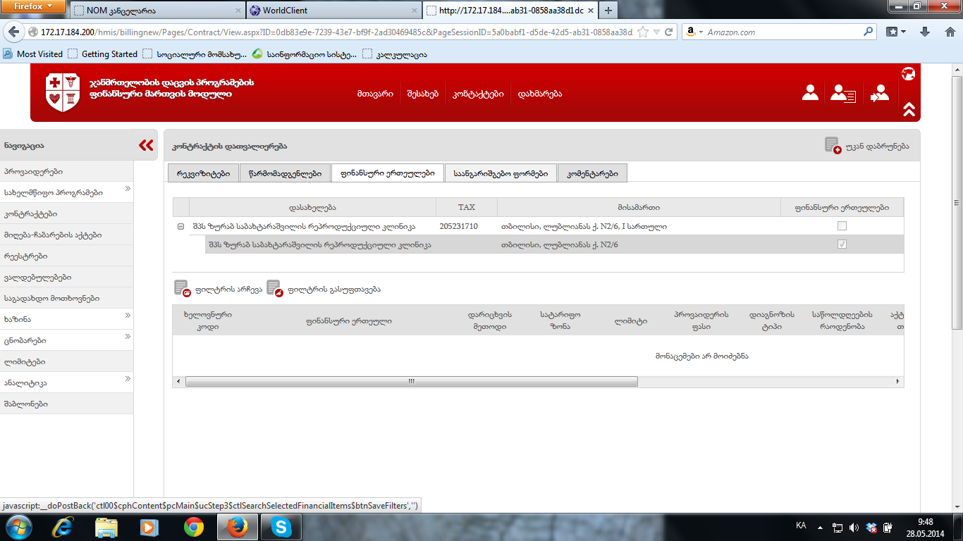This screenshot has width=963, height=541.
Task: Click the ფილტრის გასუფთავება clear filter icon
Action: pyautogui.click(x=275, y=289)
